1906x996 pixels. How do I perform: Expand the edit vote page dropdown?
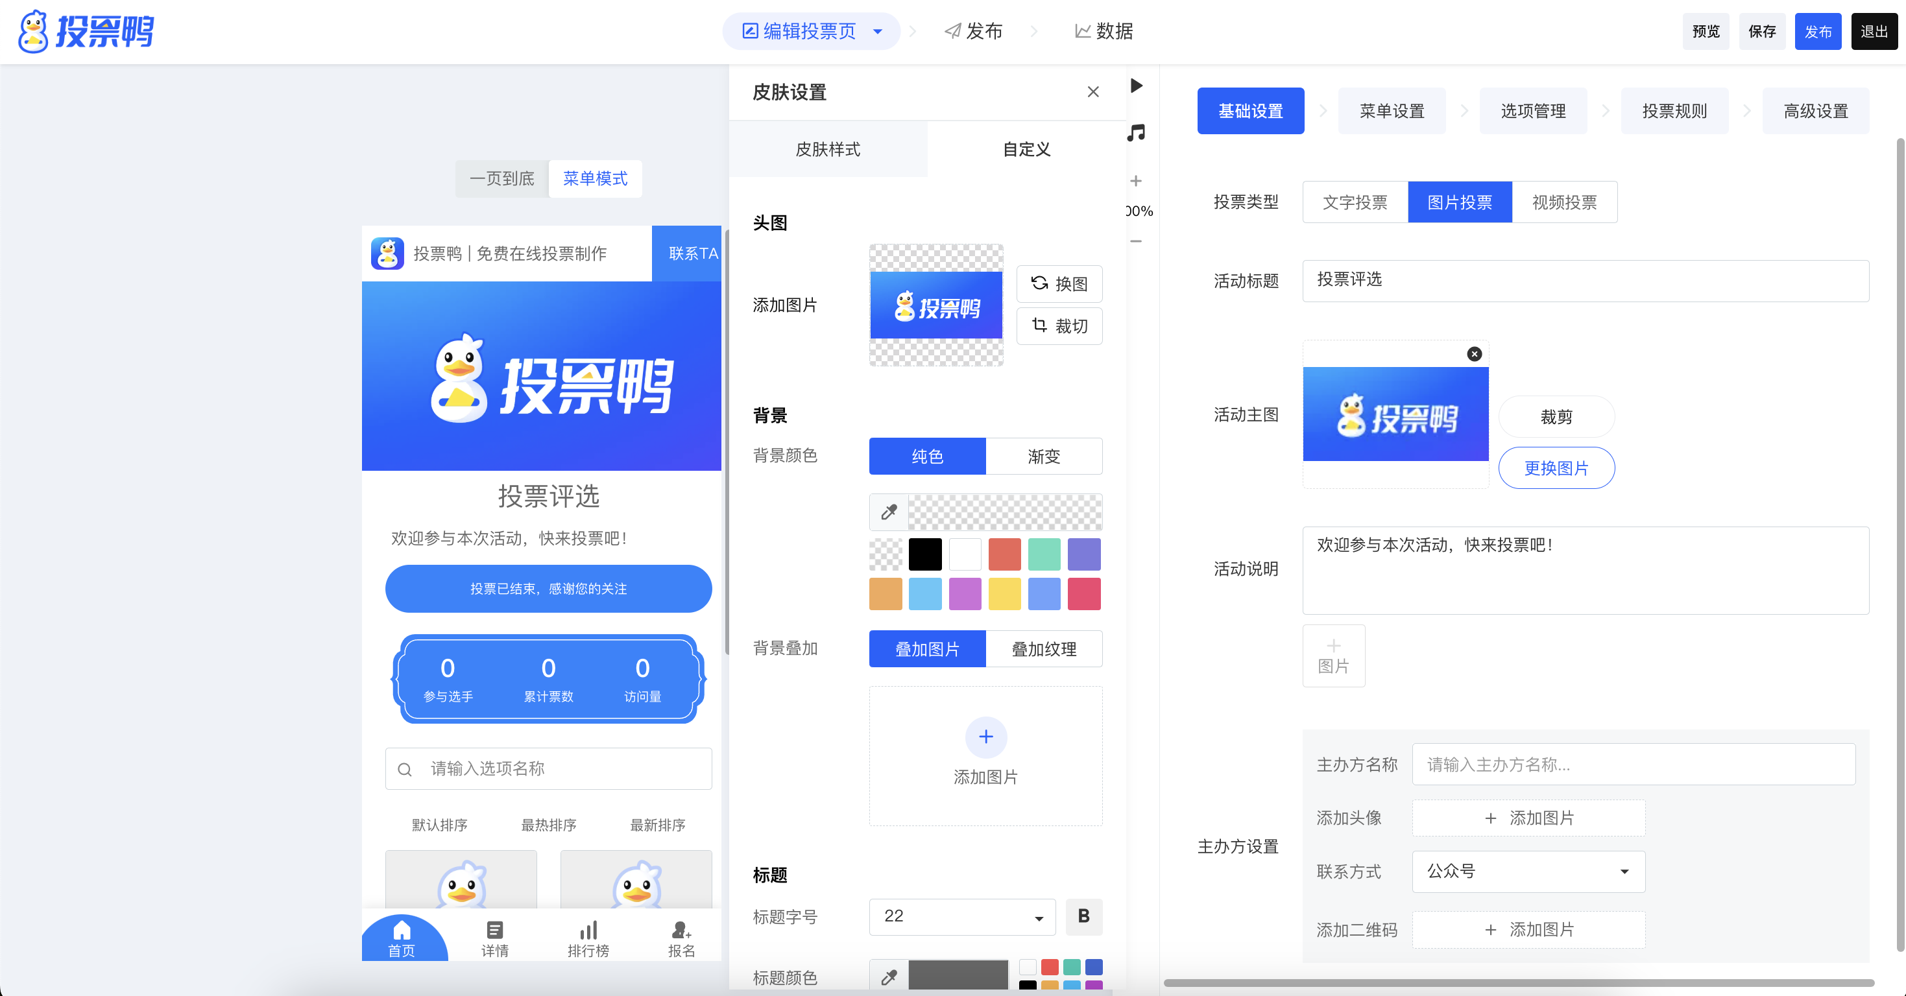(x=878, y=31)
